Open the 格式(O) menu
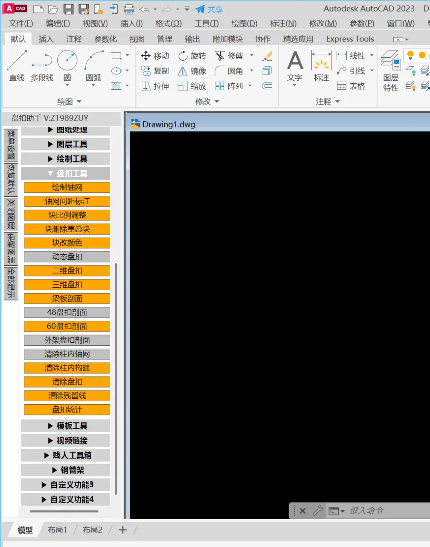The width and height of the screenshot is (430, 547). click(x=169, y=24)
